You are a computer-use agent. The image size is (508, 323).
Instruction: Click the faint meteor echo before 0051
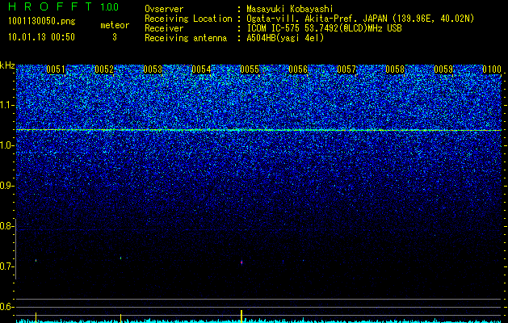tap(36, 260)
